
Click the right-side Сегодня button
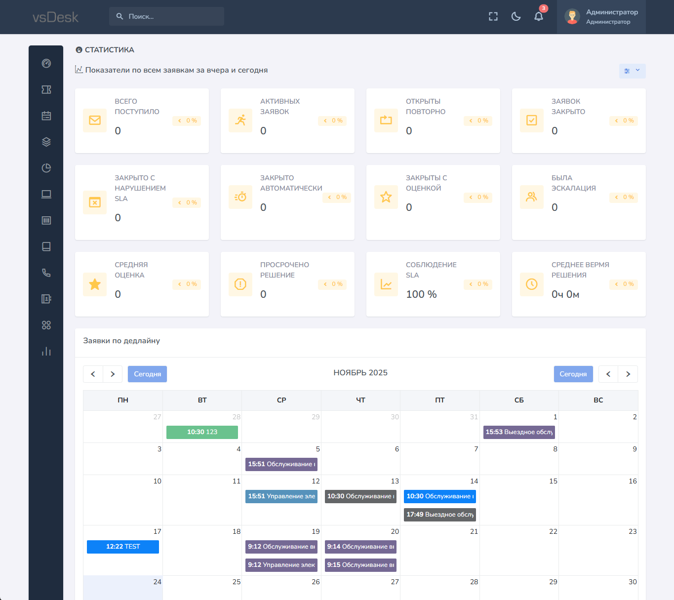tap(573, 374)
